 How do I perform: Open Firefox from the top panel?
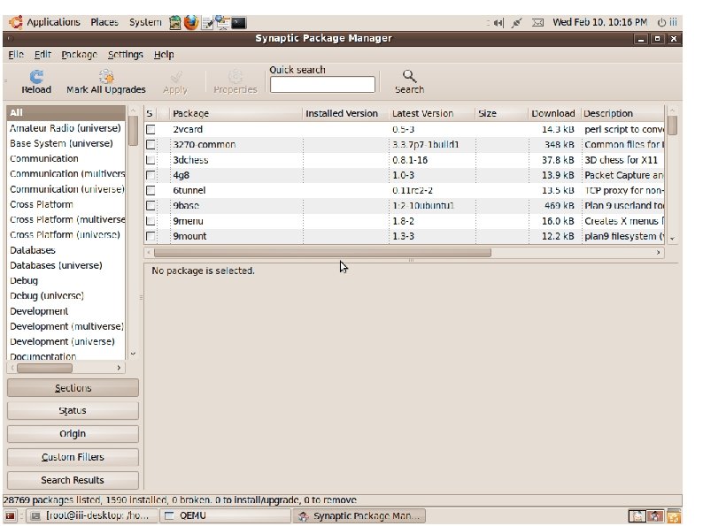pyautogui.click(x=191, y=22)
